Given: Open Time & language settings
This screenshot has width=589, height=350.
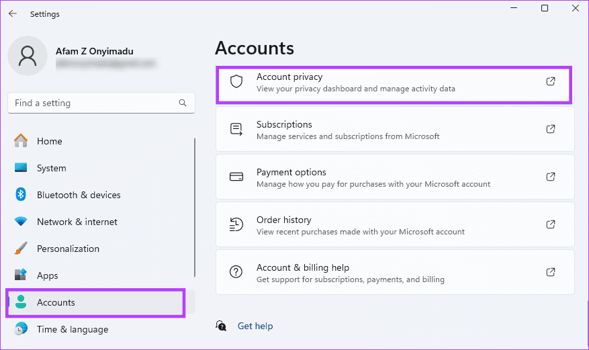Looking at the screenshot, I should (x=100, y=329).
